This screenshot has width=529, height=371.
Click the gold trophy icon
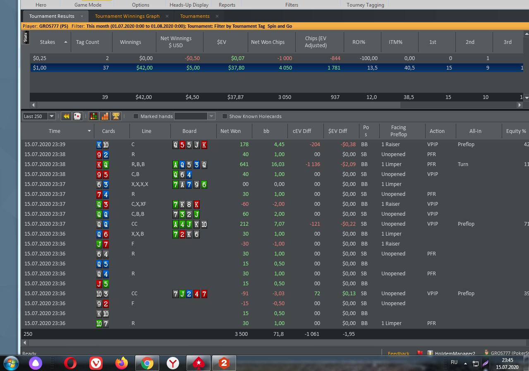(116, 116)
